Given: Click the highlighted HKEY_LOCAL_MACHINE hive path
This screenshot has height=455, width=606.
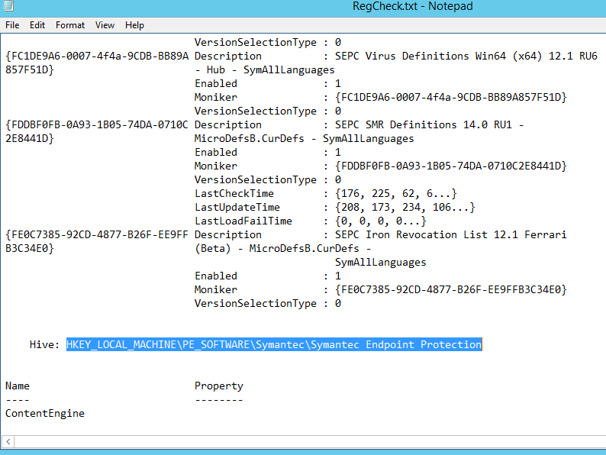Looking at the screenshot, I should [274, 345].
